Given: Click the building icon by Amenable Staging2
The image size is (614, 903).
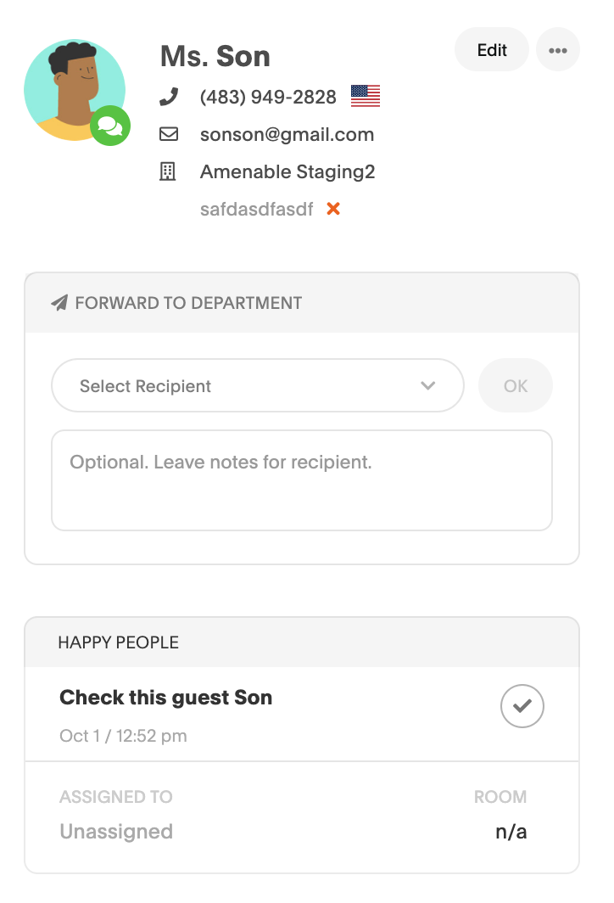Looking at the screenshot, I should click(169, 172).
